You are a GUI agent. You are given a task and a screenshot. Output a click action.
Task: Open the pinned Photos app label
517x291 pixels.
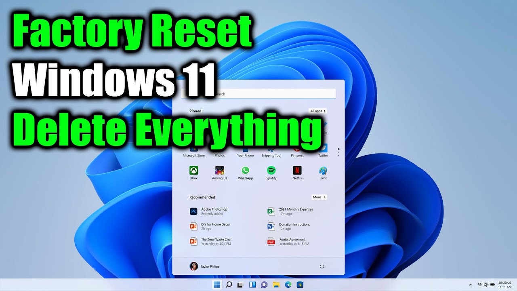pos(220,156)
